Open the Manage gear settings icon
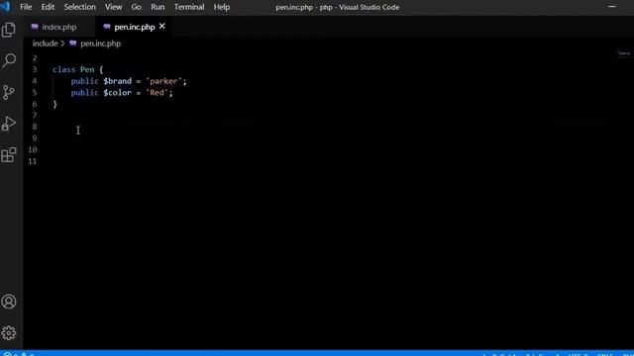Viewport: 634px width, 356px height. 9,333
